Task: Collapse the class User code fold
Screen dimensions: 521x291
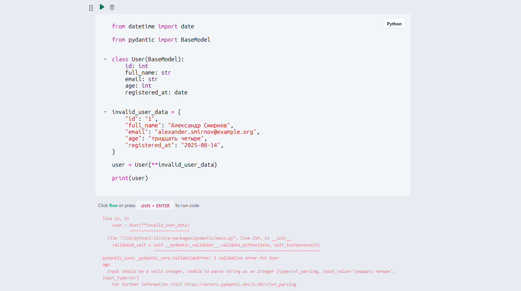Action: tap(105, 59)
